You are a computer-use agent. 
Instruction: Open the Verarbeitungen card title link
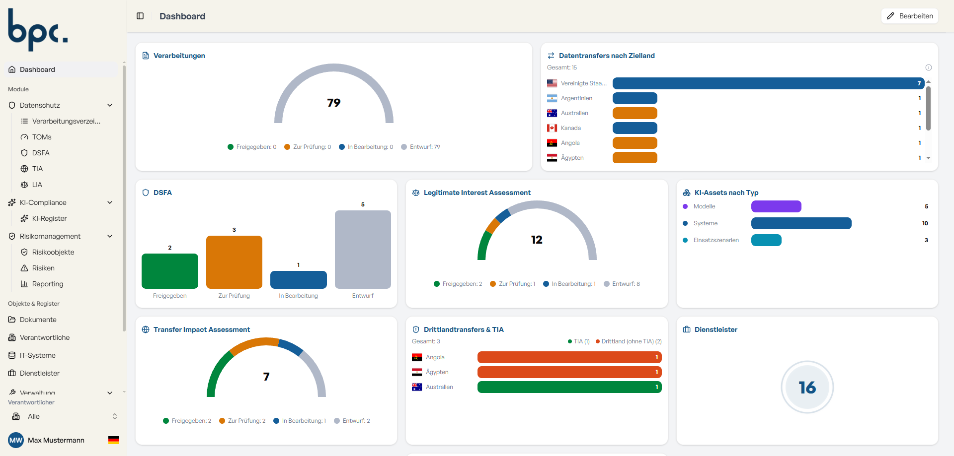[x=179, y=56]
